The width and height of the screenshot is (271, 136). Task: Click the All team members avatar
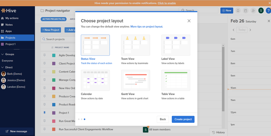(146, 130)
